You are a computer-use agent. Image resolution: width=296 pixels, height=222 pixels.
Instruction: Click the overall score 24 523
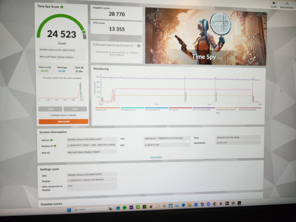pyautogui.click(x=62, y=34)
